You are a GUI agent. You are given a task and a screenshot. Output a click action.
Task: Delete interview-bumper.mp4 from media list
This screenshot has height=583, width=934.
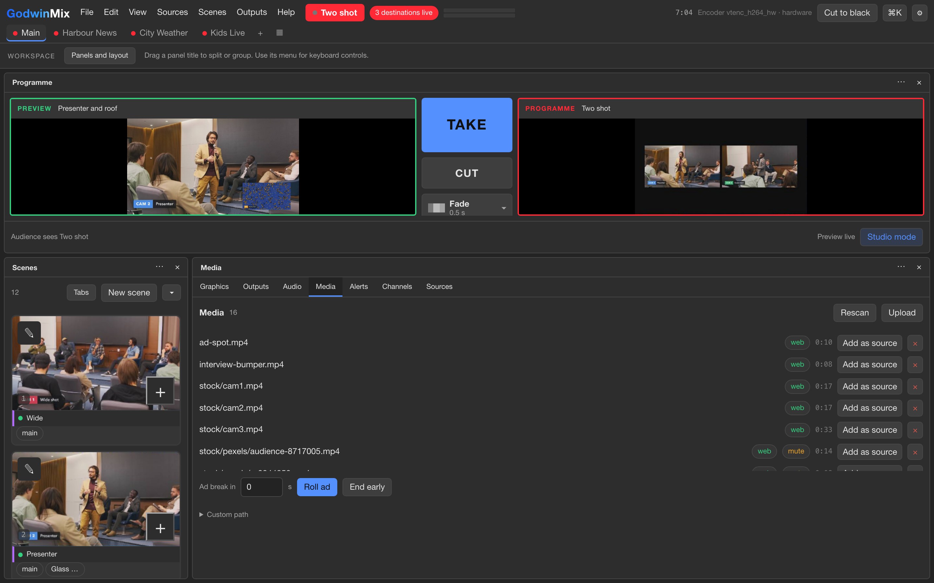pyautogui.click(x=915, y=365)
